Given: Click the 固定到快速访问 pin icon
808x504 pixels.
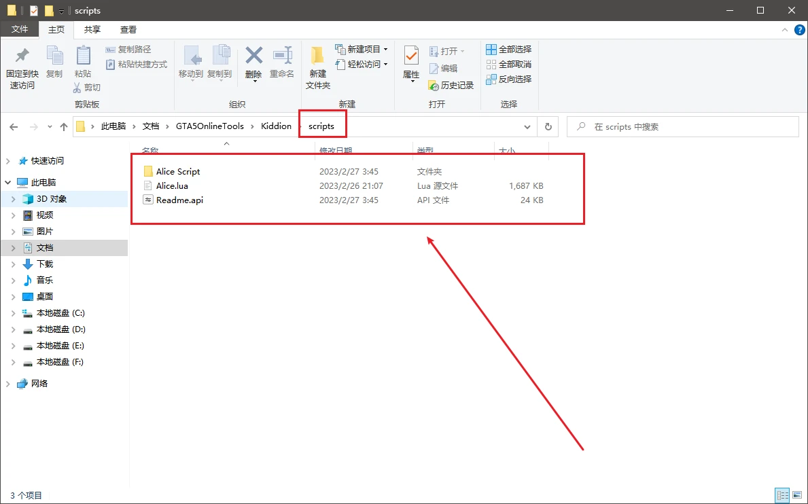Looking at the screenshot, I should pos(22,56).
